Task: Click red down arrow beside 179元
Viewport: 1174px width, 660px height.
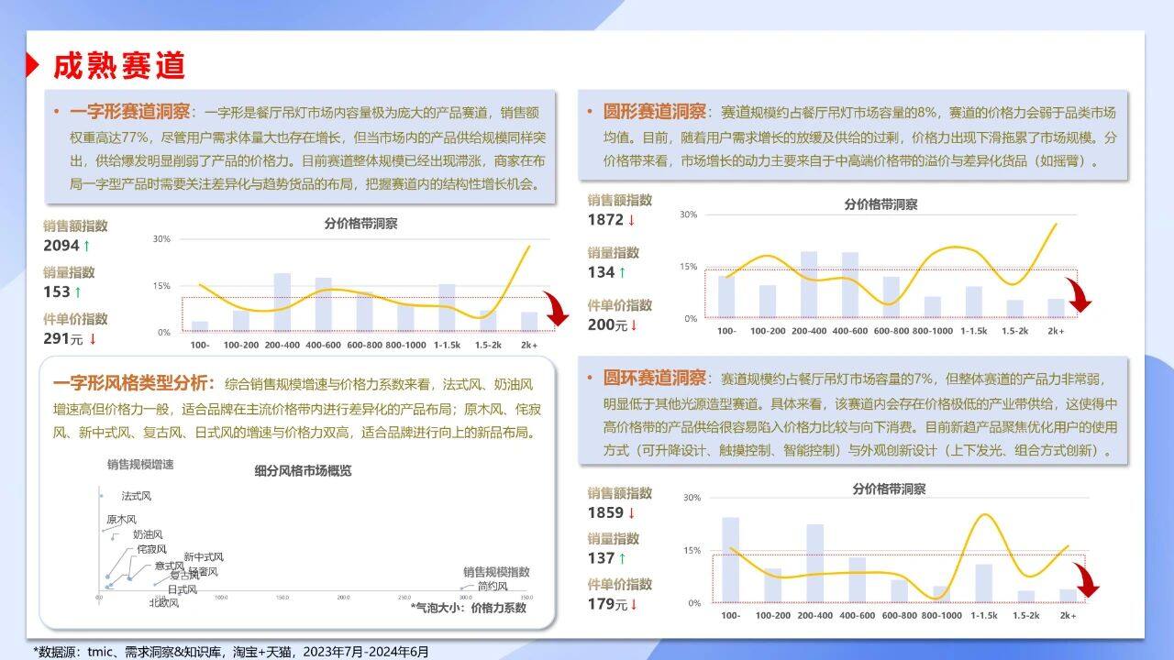Action: [633, 605]
